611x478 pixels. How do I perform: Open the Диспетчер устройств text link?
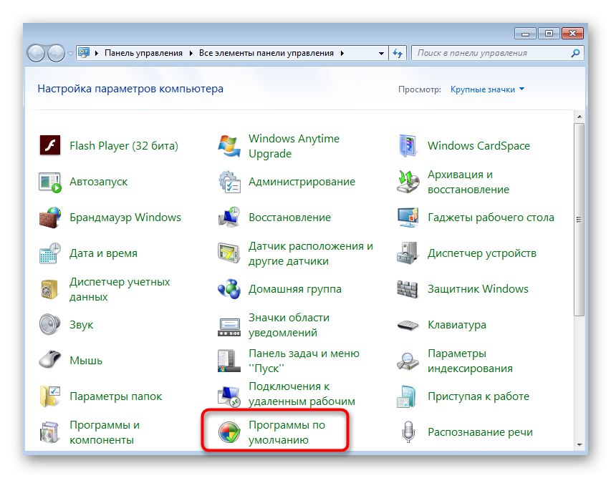tap(481, 253)
